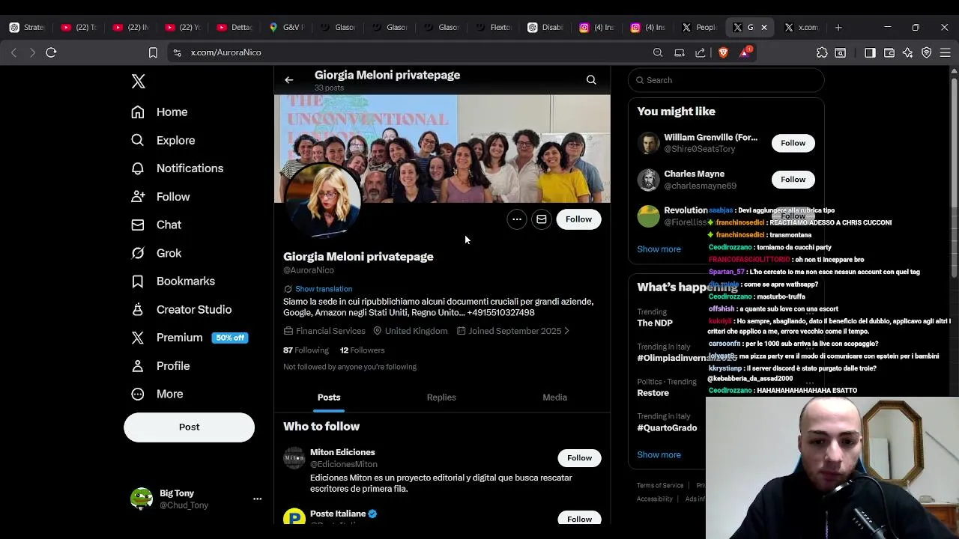The image size is (959, 539).
Task: Toggle the browser sidebar panel icon
Action: tap(870, 52)
